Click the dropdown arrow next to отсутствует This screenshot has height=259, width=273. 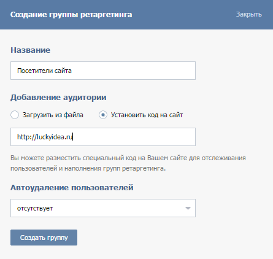coord(188,208)
